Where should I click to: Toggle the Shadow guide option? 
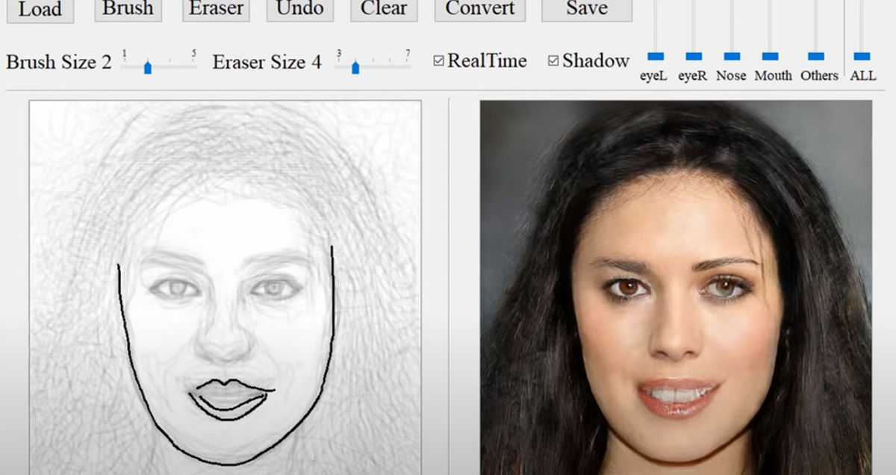click(x=553, y=60)
